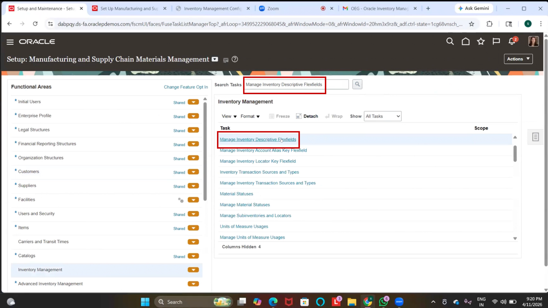Open the user profile avatar menu
Screen dimensions: 548x308
click(533, 42)
